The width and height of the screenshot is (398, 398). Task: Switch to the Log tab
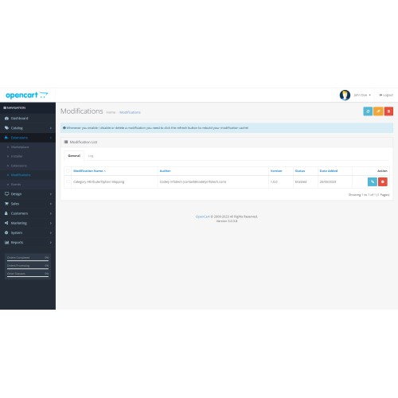point(91,156)
